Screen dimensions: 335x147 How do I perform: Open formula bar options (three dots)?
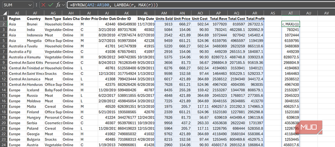[37, 5]
